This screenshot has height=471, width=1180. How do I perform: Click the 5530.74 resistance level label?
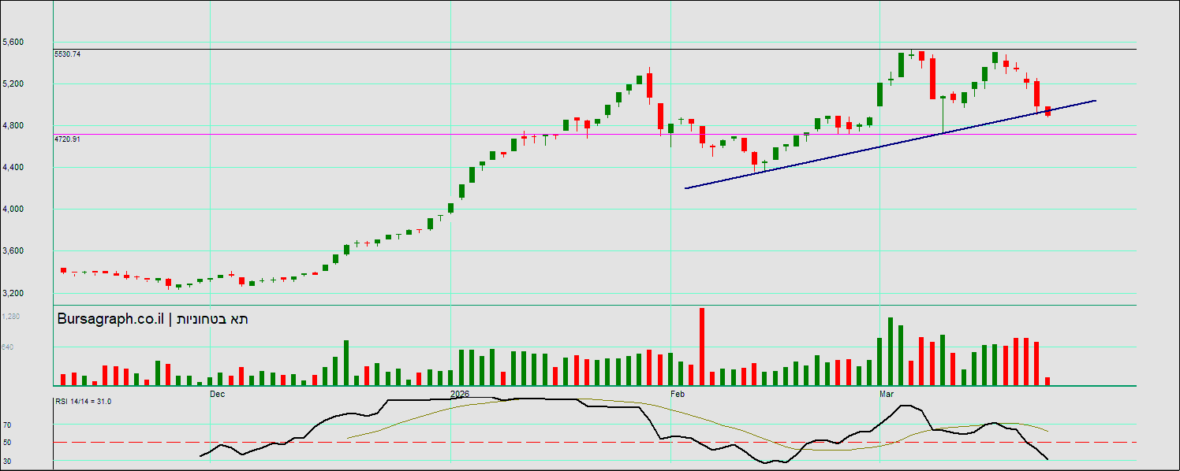pyautogui.click(x=67, y=54)
